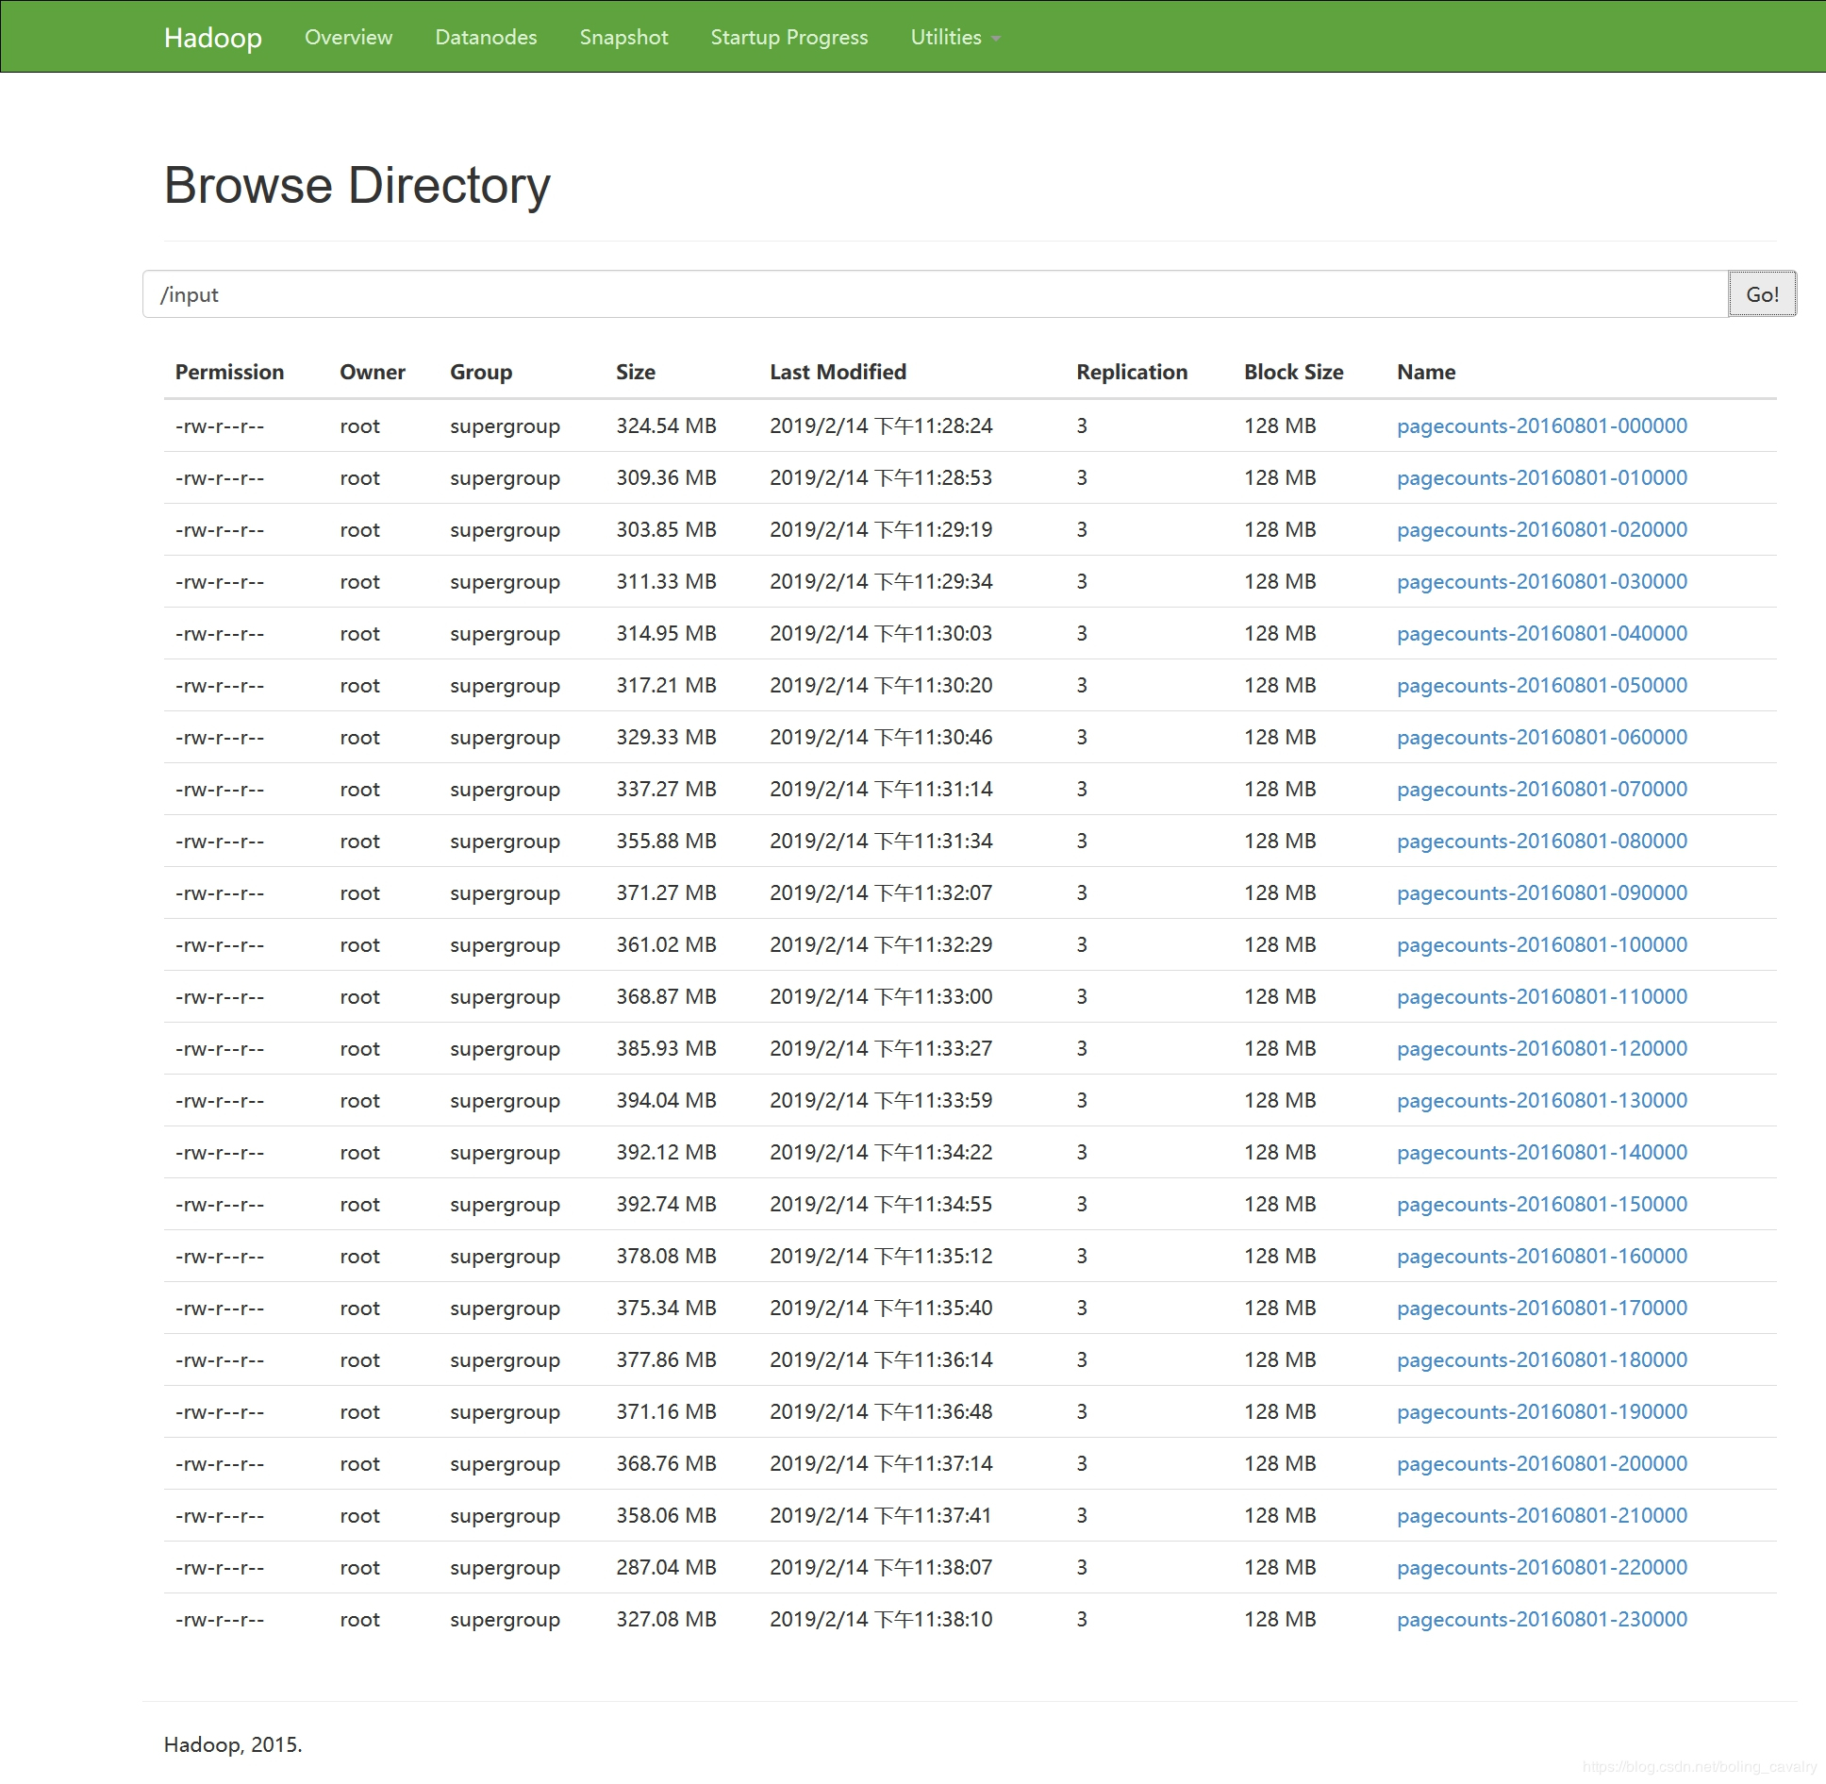Go to the Overview tab
Screen dimensions: 1826x1784
click(x=348, y=37)
